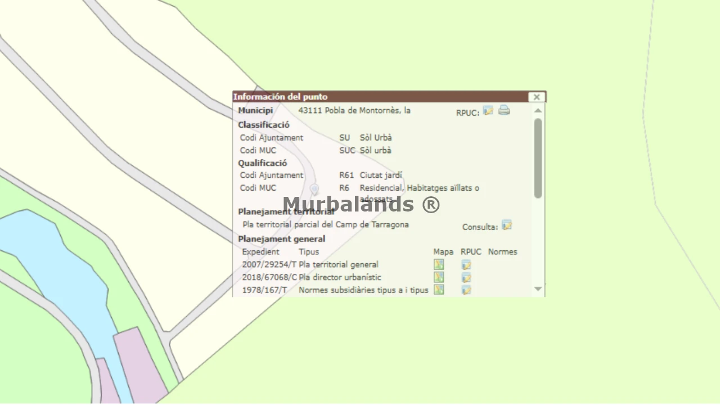Image resolution: width=720 pixels, height=405 pixels.
Task: Click the 'R61' qualification code
Action: pos(346,175)
